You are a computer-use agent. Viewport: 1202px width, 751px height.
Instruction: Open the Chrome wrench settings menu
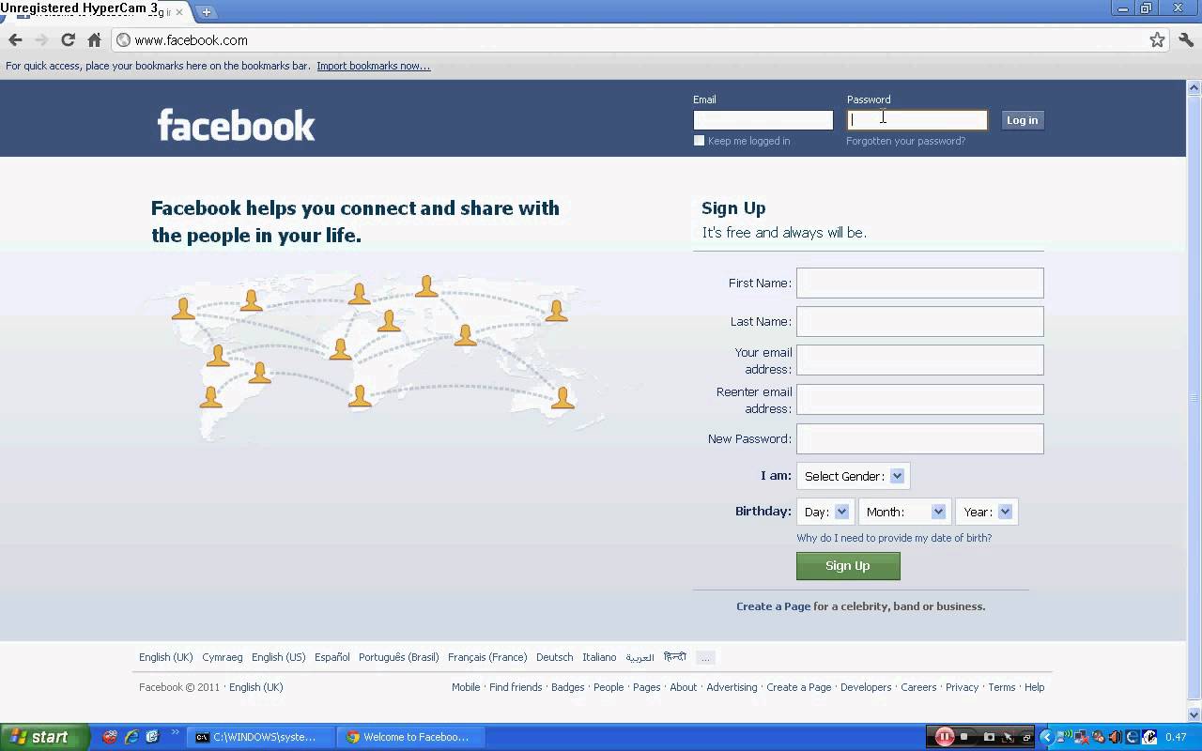pos(1186,40)
